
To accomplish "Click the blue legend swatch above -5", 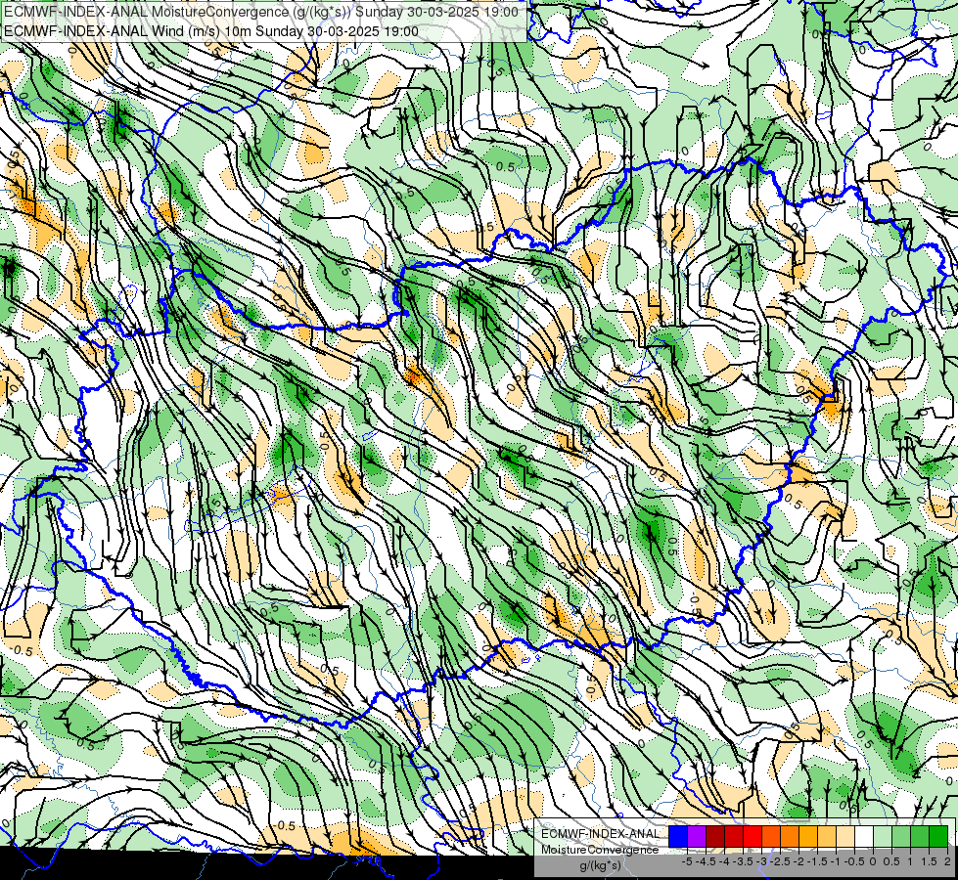I will coord(678,837).
